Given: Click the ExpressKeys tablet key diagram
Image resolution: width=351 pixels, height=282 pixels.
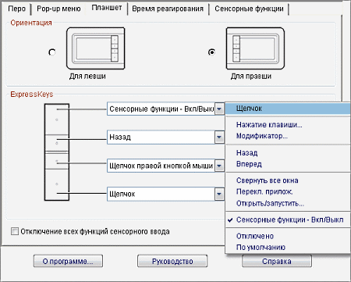Looking at the screenshot, I should (x=57, y=152).
